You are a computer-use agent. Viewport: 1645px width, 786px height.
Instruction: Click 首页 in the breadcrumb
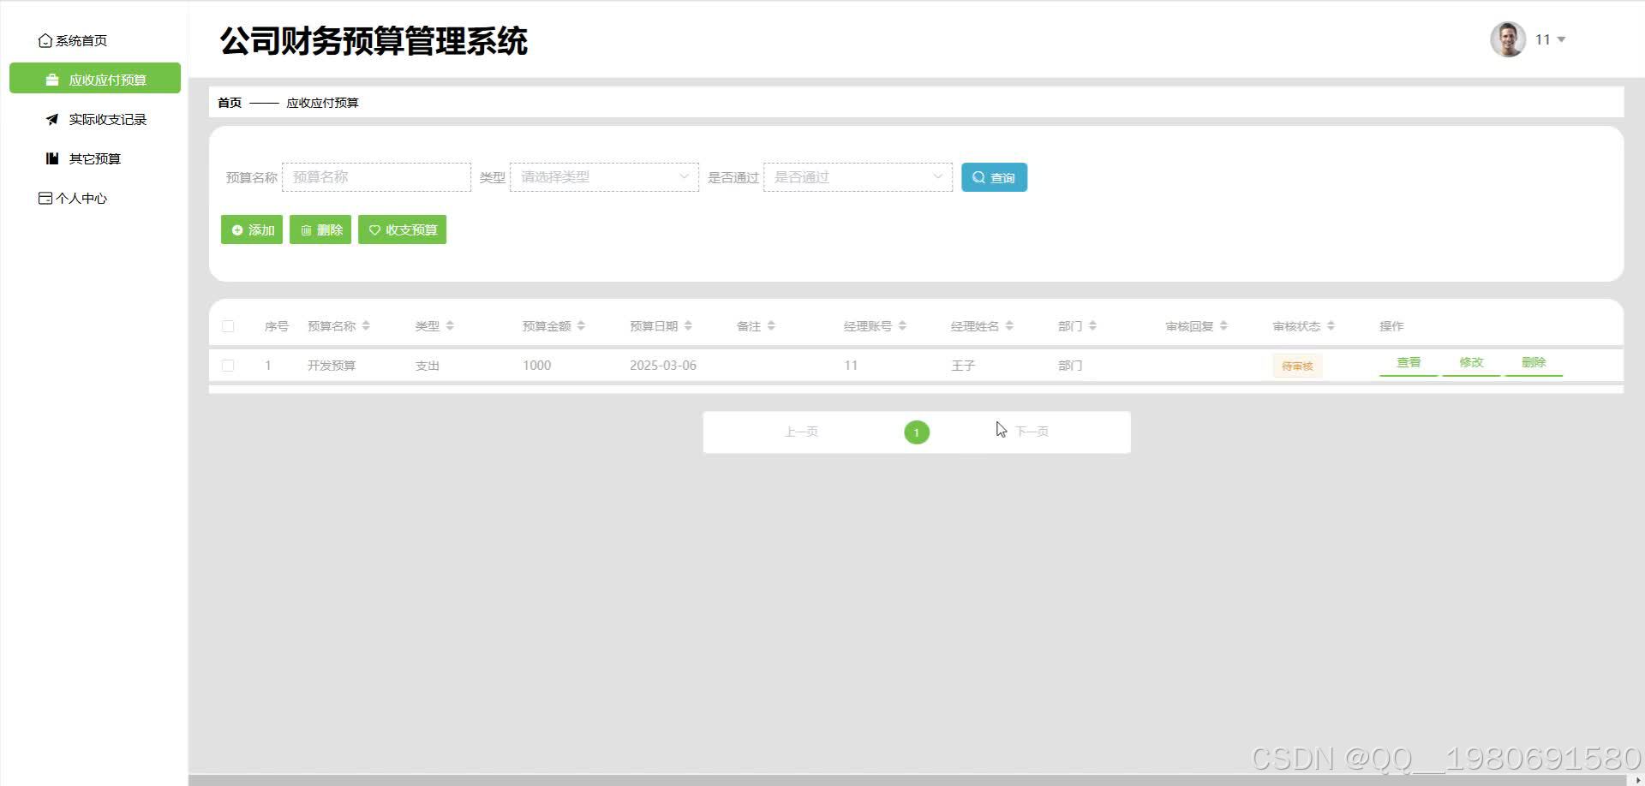228,102
